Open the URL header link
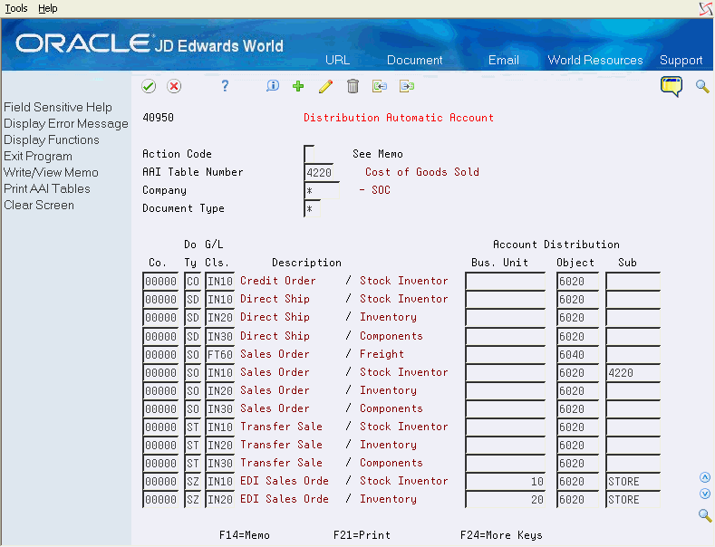 point(337,60)
